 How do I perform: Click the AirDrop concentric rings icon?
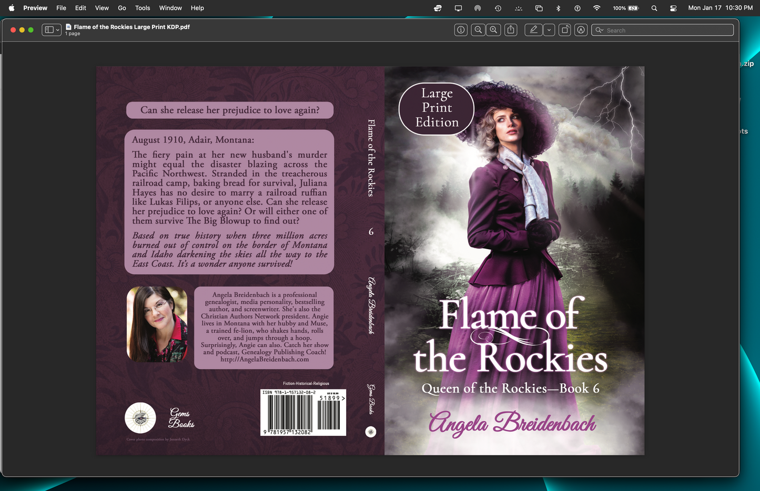click(478, 8)
